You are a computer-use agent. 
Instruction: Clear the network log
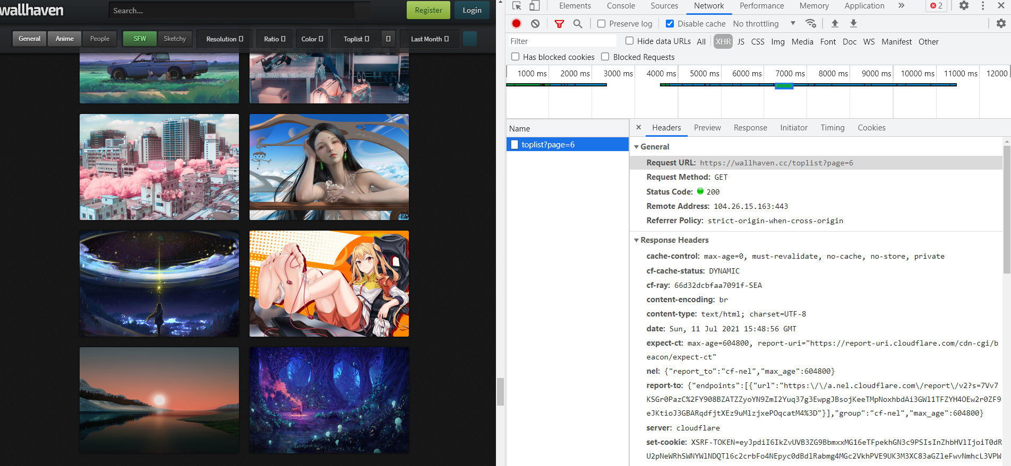click(535, 23)
